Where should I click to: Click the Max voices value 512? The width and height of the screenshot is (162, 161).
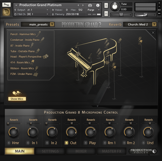[x=80, y=10]
